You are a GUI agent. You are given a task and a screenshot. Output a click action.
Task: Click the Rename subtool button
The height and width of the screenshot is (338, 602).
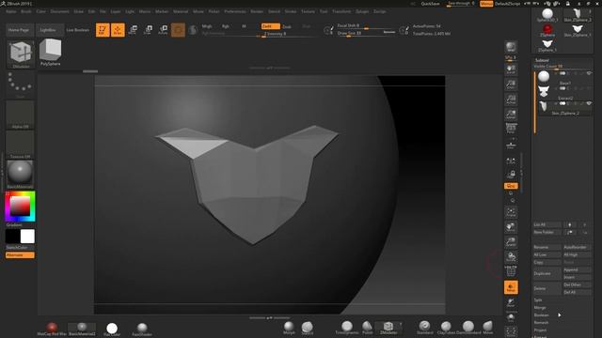coord(547,247)
